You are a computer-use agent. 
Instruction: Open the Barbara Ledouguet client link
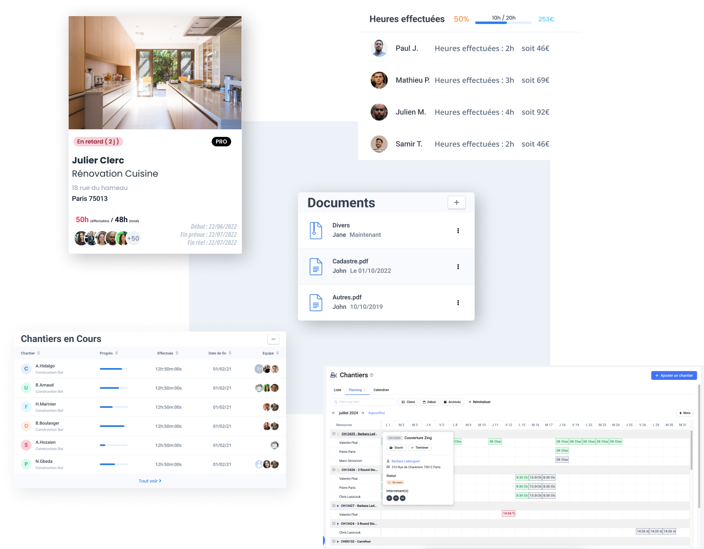[x=406, y=461]
